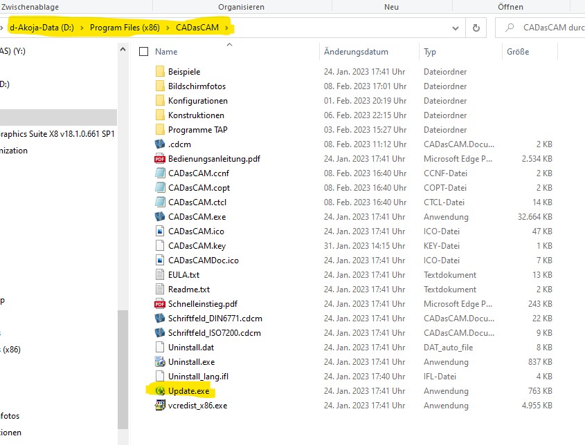Click the CADasCAM.ctcl file icon
Screen dimensions: 585x445
tap(160, 202)
